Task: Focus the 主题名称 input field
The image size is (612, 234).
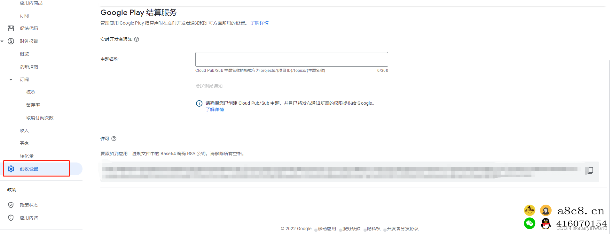Action: click(x=292, y=59)
